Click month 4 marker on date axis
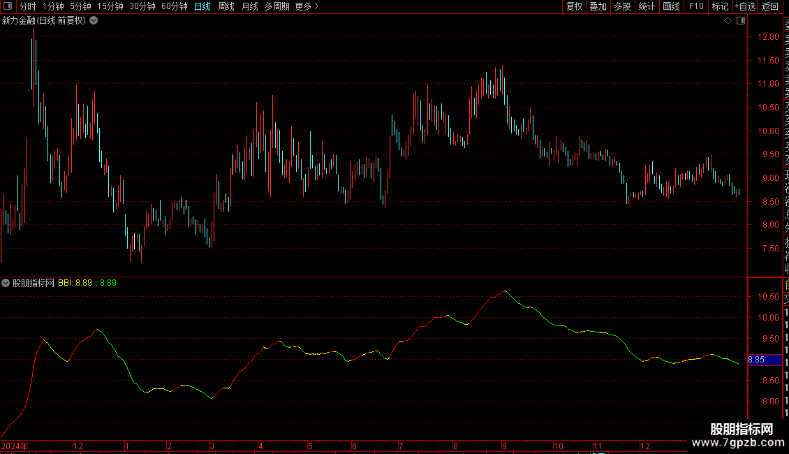 260,446
